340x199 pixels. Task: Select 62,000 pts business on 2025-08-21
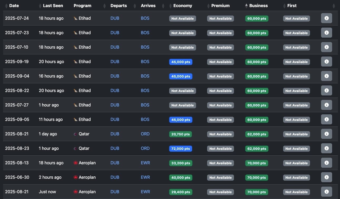coord(257,134)
